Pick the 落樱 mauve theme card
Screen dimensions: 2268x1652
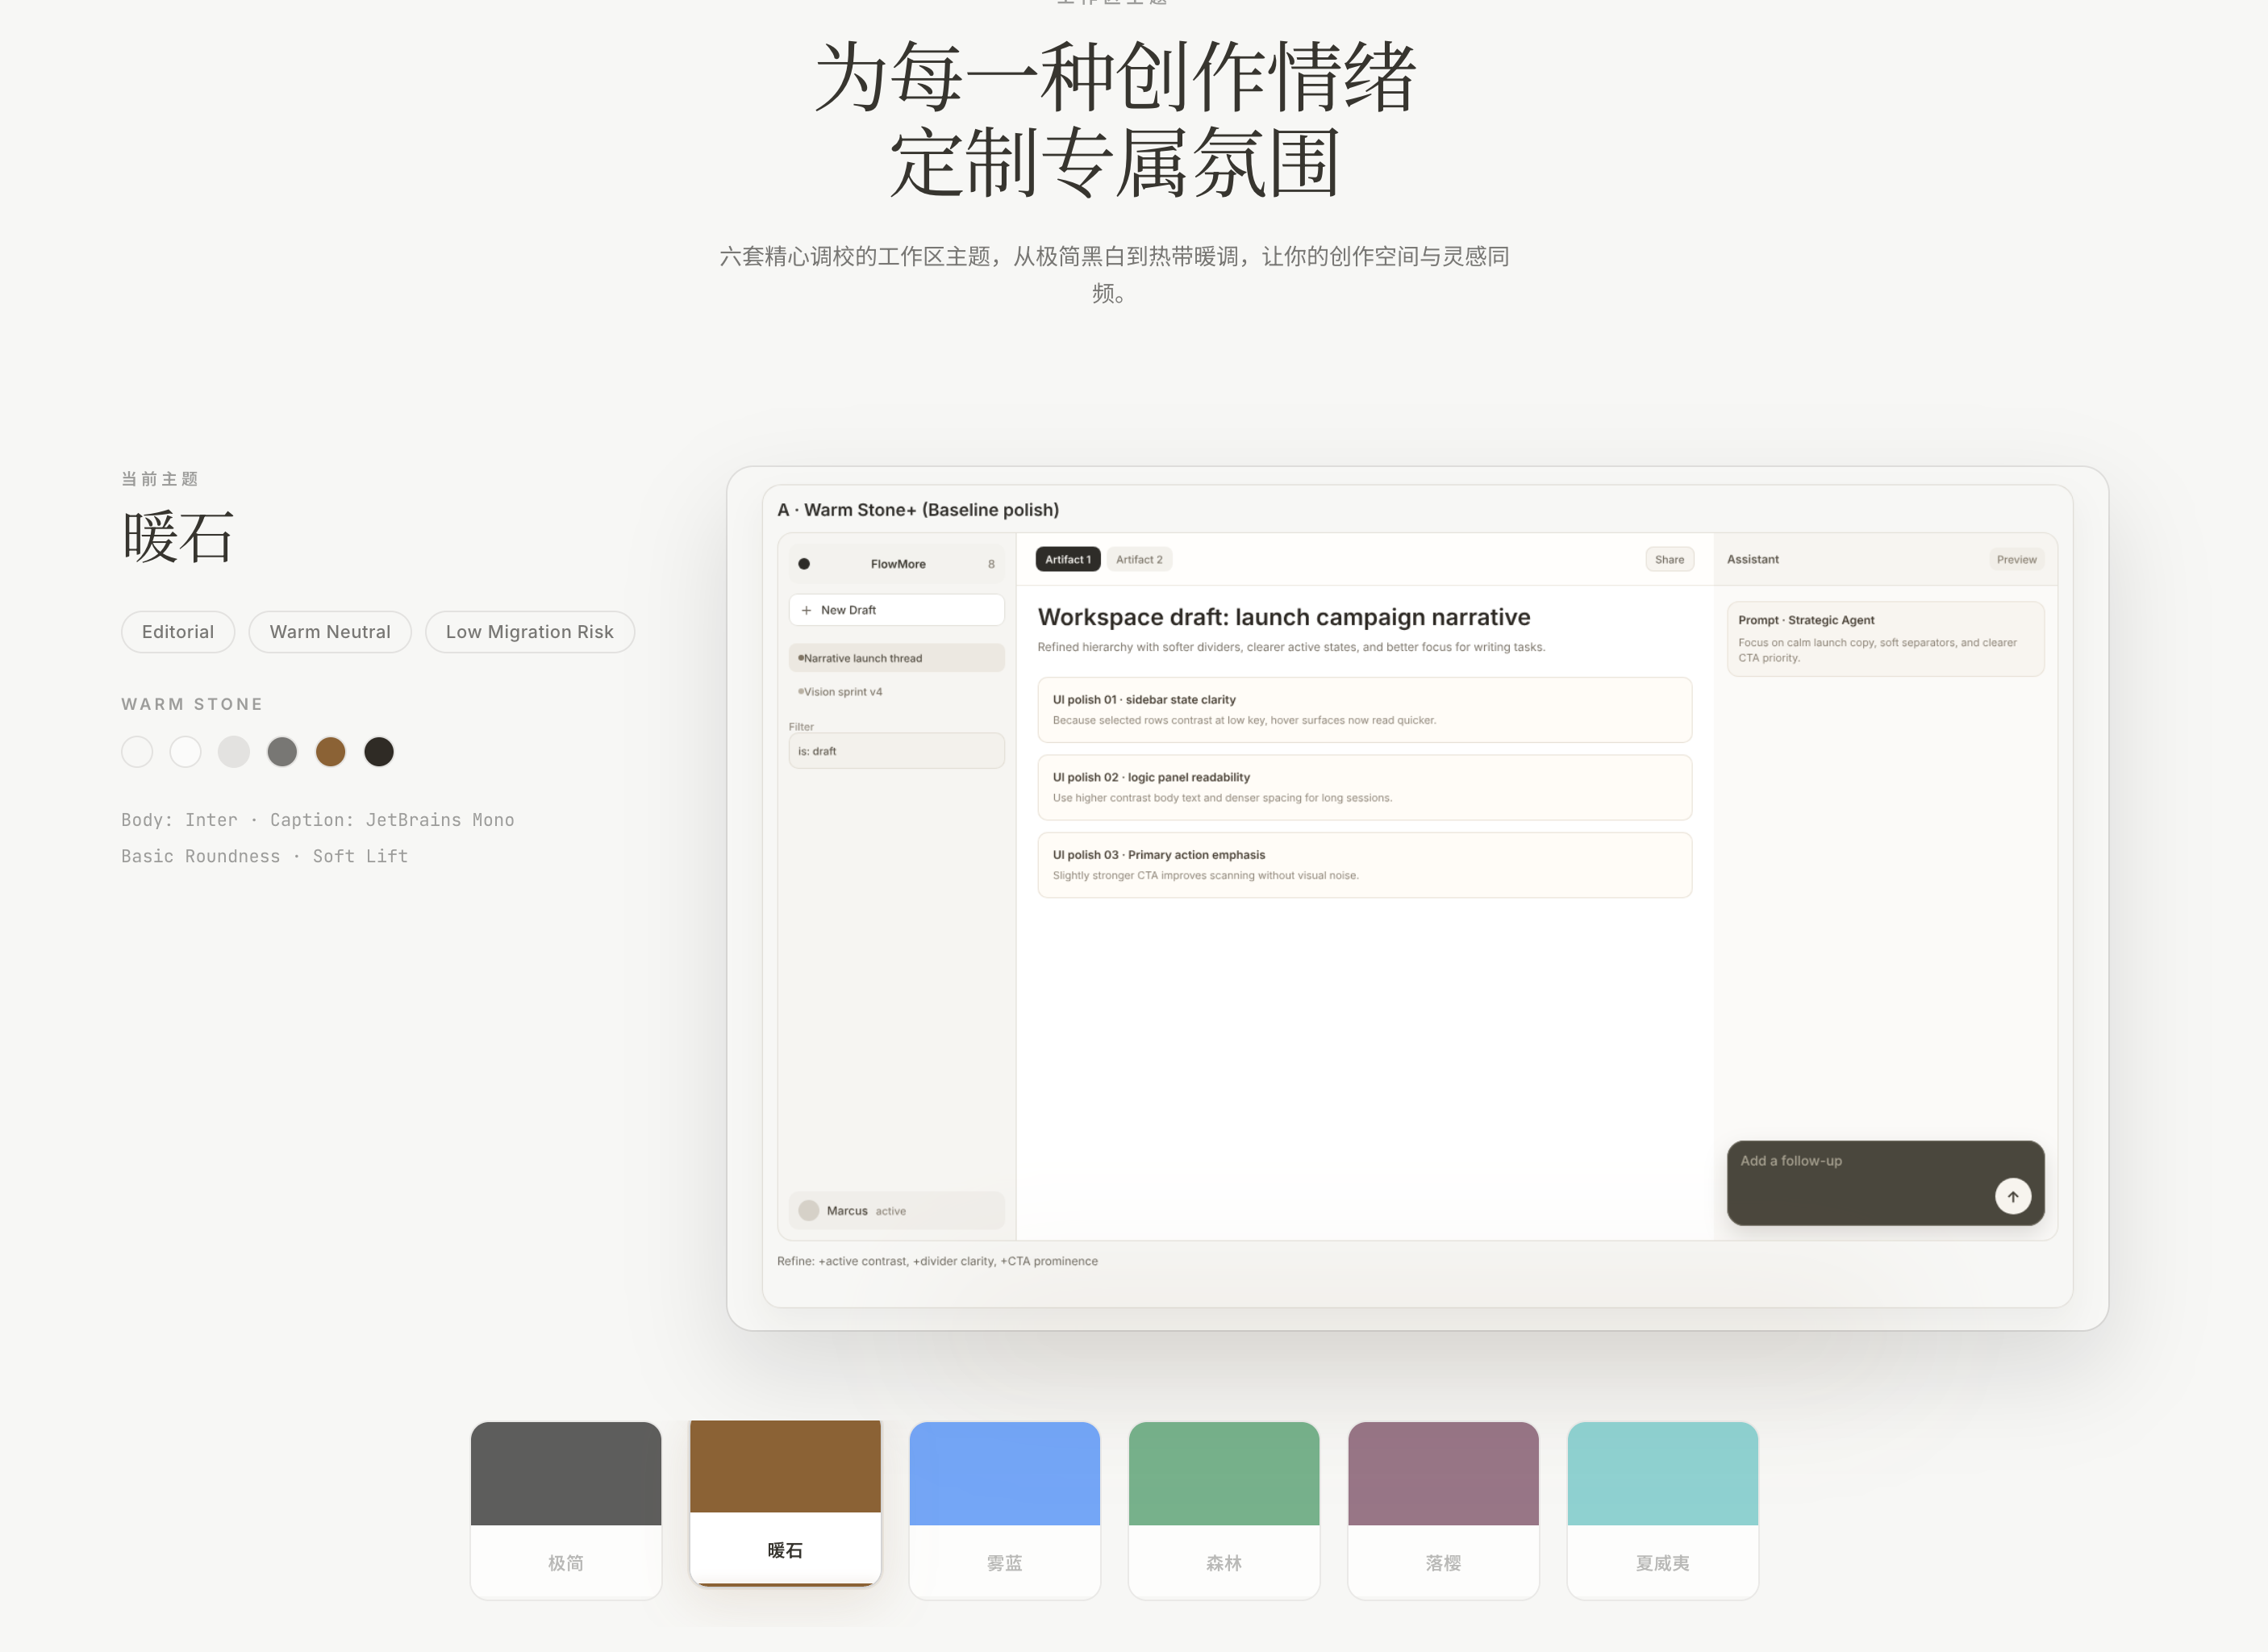click(x=1443, y=1510)
